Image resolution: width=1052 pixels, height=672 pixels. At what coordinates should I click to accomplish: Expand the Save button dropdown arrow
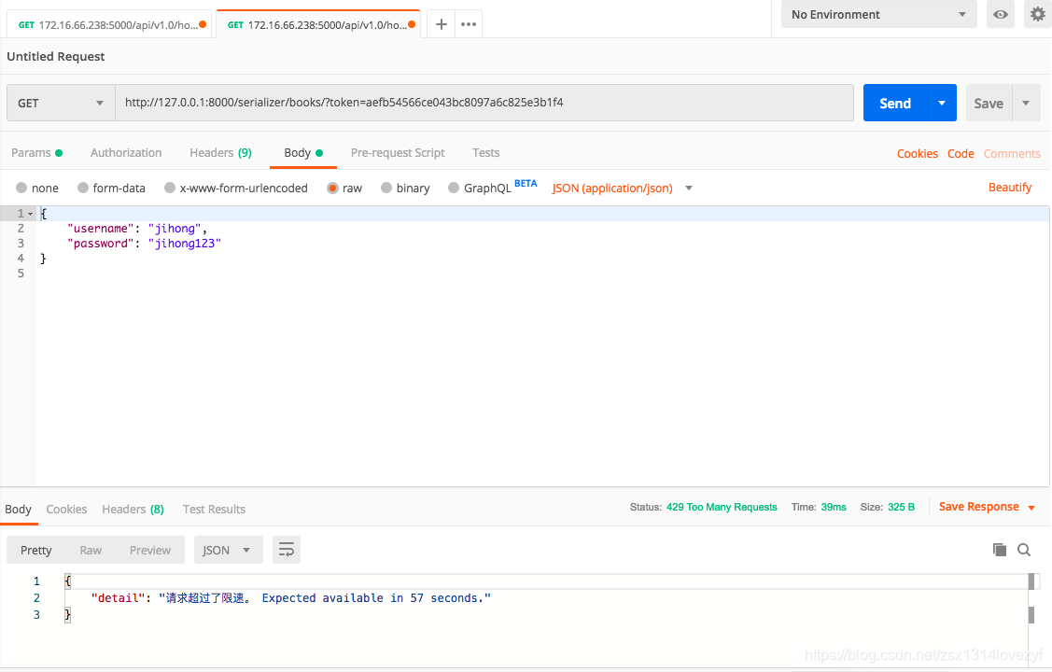click(1026, 103)
